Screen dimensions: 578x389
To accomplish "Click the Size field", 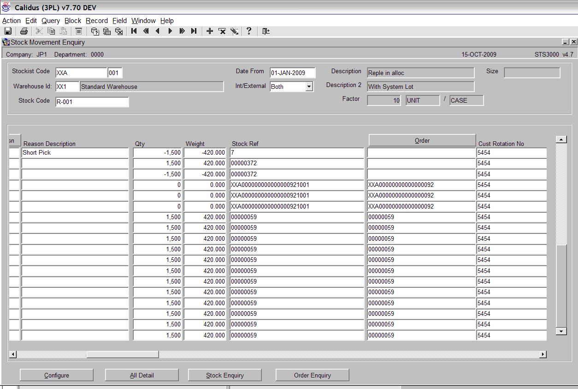I will tap(532, 73).
